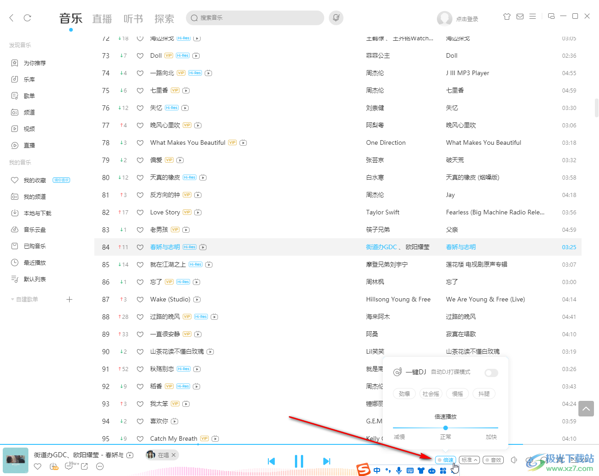Image resolution: width=599 pixels, height=476 pixels.
Task: Open the main menu hamburger icon
Action: (x=533, y=16)
